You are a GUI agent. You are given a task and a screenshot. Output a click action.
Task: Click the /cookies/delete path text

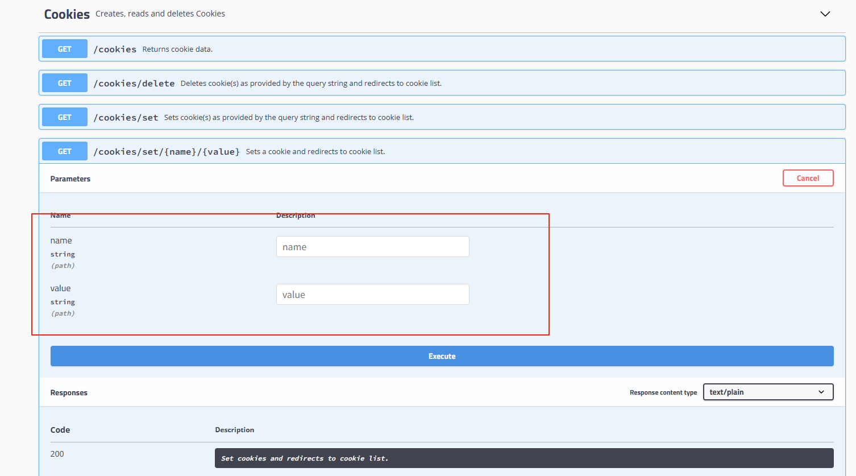pos(134,84)
